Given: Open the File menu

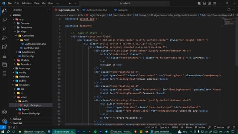Looking at the screenshot, I should point(10,3).
